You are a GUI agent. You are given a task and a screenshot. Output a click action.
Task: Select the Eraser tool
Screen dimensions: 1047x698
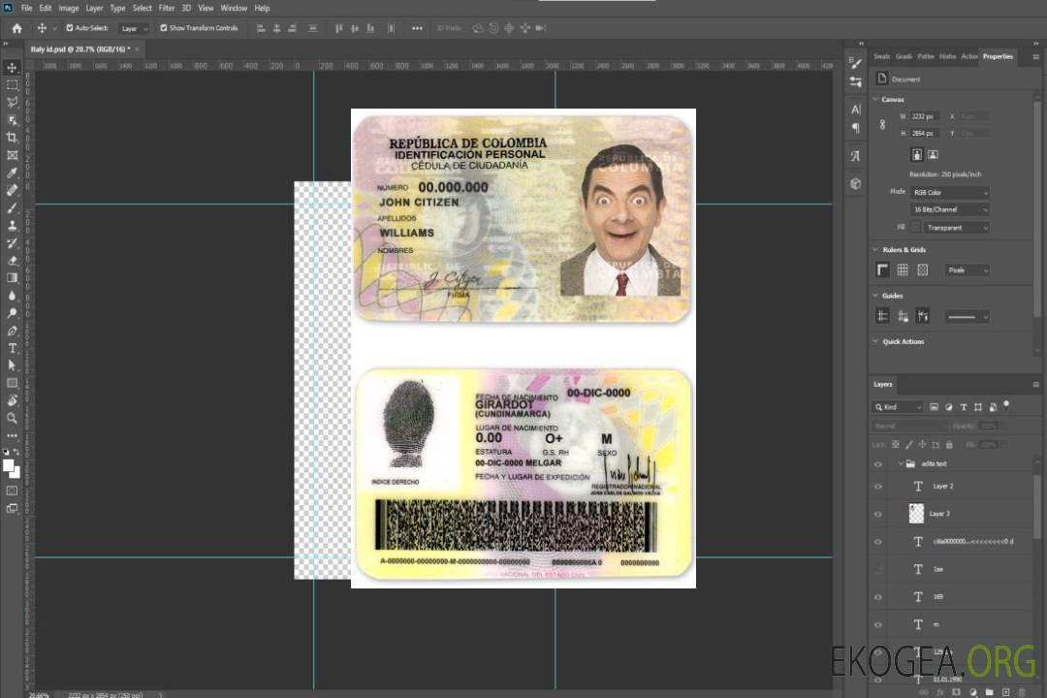pyautogui.click(x=12, y=261)
